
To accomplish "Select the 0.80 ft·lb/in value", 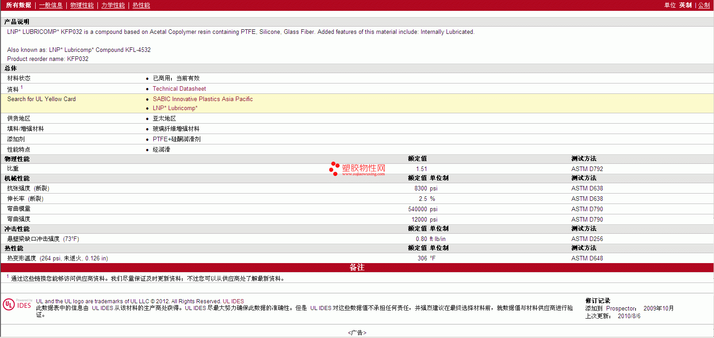I will (430, 239).
